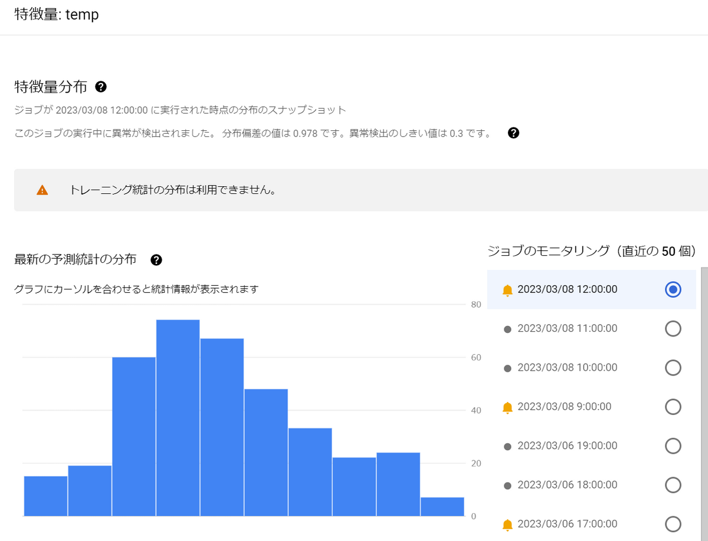Click gray status dot for 2023/03/08 11:00:00
The width and height of the screenshot is (708, 541).
coord(507,329)
